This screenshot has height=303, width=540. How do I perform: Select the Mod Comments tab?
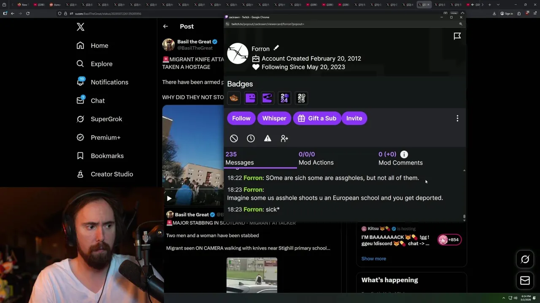(x=400, y=159)
